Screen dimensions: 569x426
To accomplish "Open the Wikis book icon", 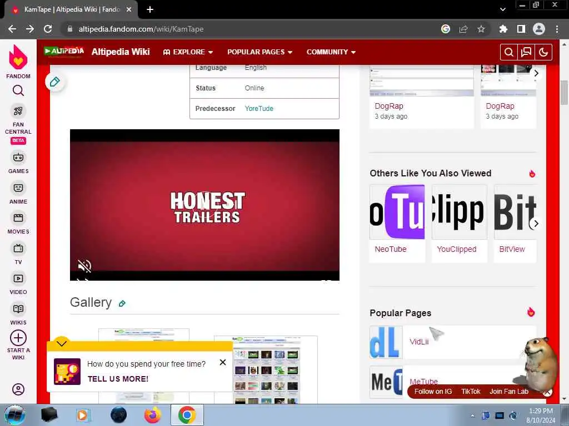I will point(18,309).
